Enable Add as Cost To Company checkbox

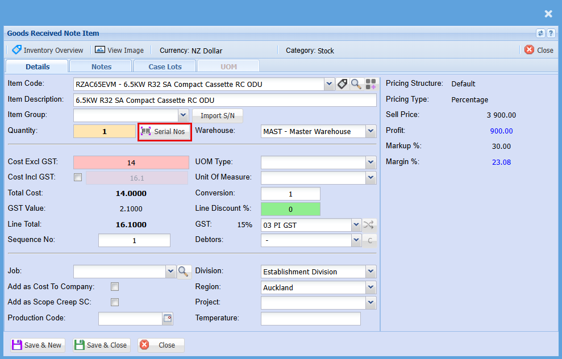pos(115,287)
